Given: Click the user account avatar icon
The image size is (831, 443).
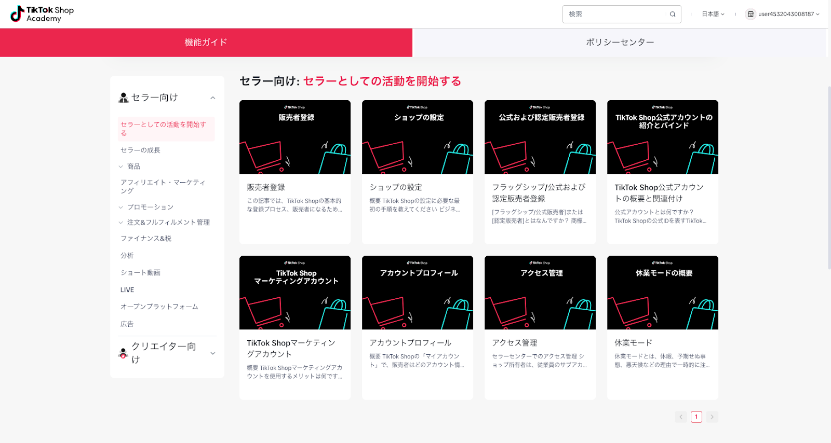Looking at the screenshot, I should click(x=750, y=15).
